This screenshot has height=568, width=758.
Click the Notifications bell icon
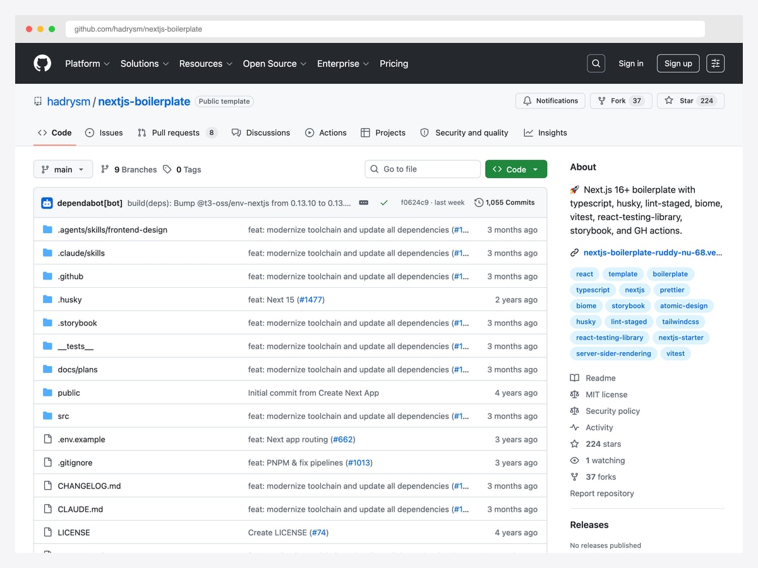(527, 101)
